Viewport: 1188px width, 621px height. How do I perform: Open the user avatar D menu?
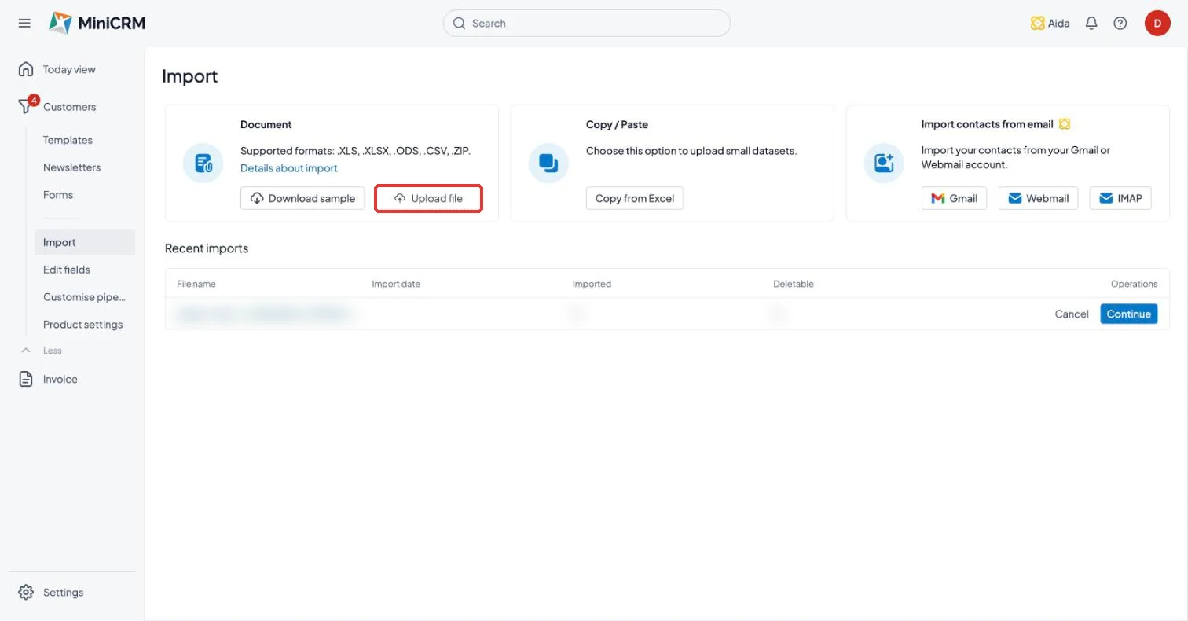pyautogui.click(x=1157, y=24)
